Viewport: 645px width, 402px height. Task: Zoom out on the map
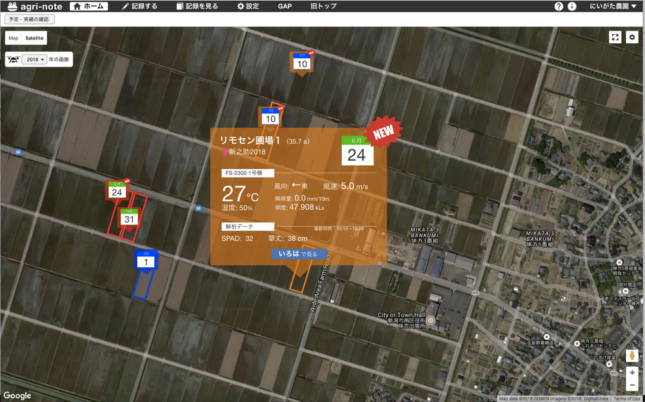[632, 385]
